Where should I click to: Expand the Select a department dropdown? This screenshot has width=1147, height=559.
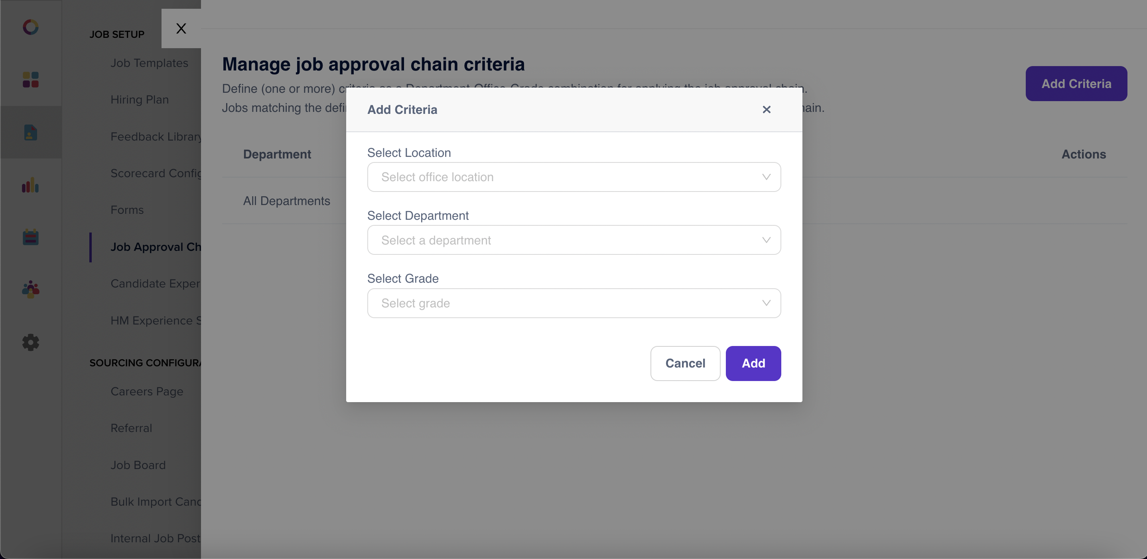point(574,240)
